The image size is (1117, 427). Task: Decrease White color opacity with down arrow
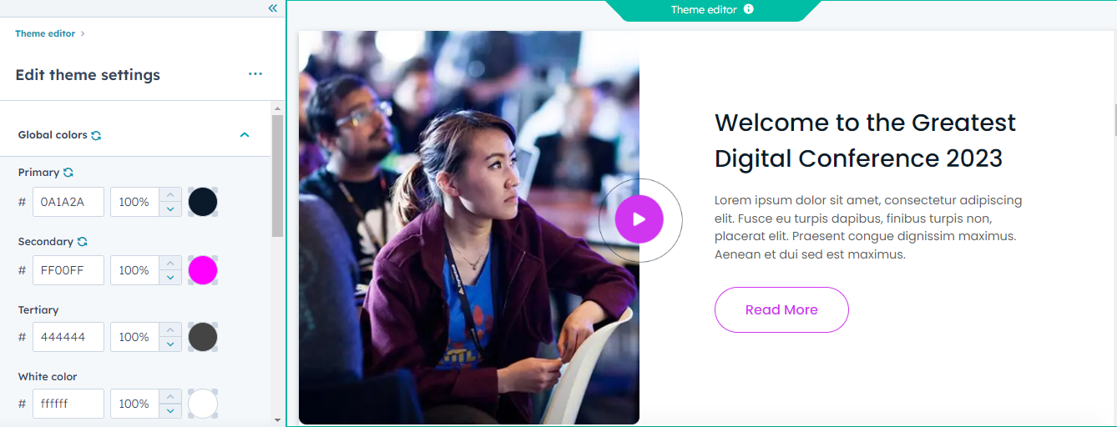click(x=170, y=410)
